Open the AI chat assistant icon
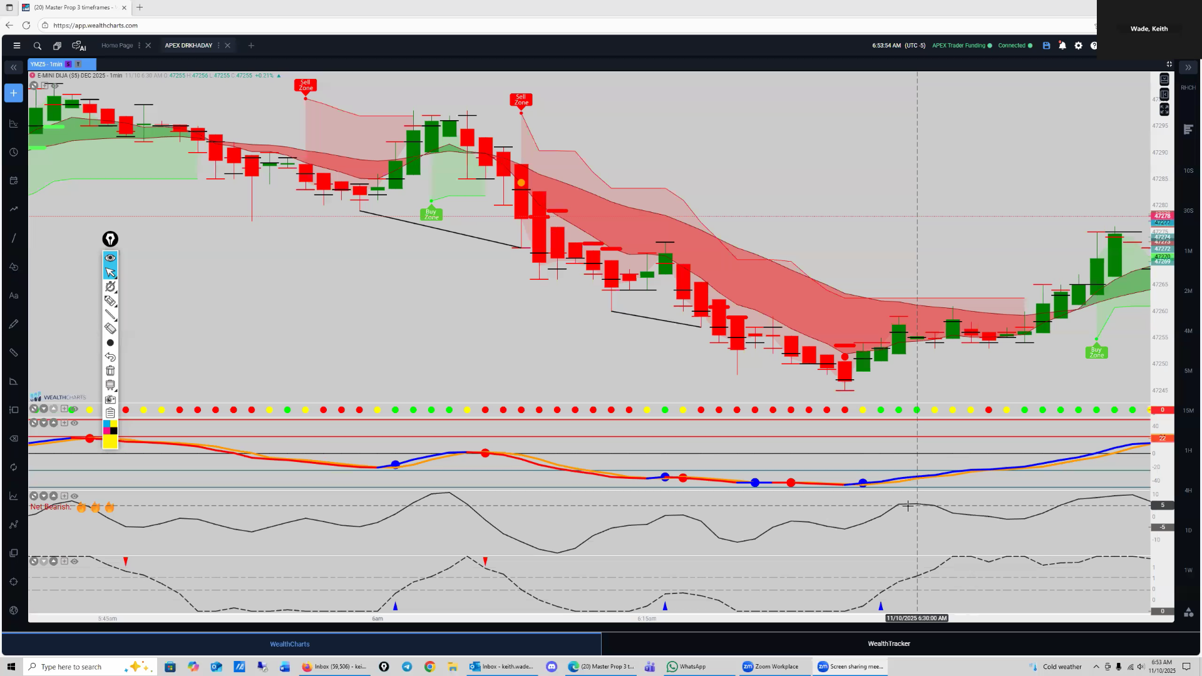This screenshot has height=676, width=1202. point(79,46)
